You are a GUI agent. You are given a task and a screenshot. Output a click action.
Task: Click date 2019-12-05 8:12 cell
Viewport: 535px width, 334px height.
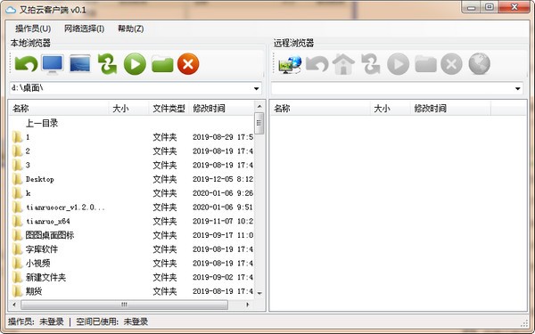pos(223,179)
